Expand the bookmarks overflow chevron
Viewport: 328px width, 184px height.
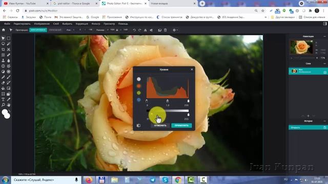point(265,17)
